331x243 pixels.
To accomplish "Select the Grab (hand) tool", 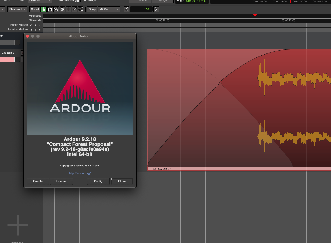I will tap(44, 9).
